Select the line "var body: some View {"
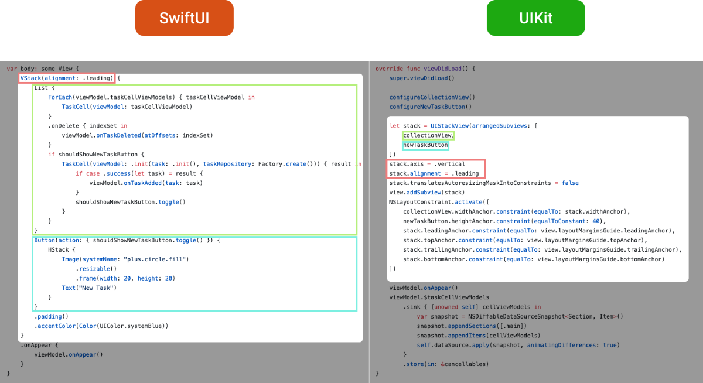 coord(43,69)
